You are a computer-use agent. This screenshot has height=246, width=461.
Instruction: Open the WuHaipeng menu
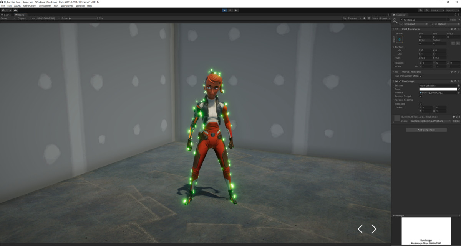click(67, 6)
